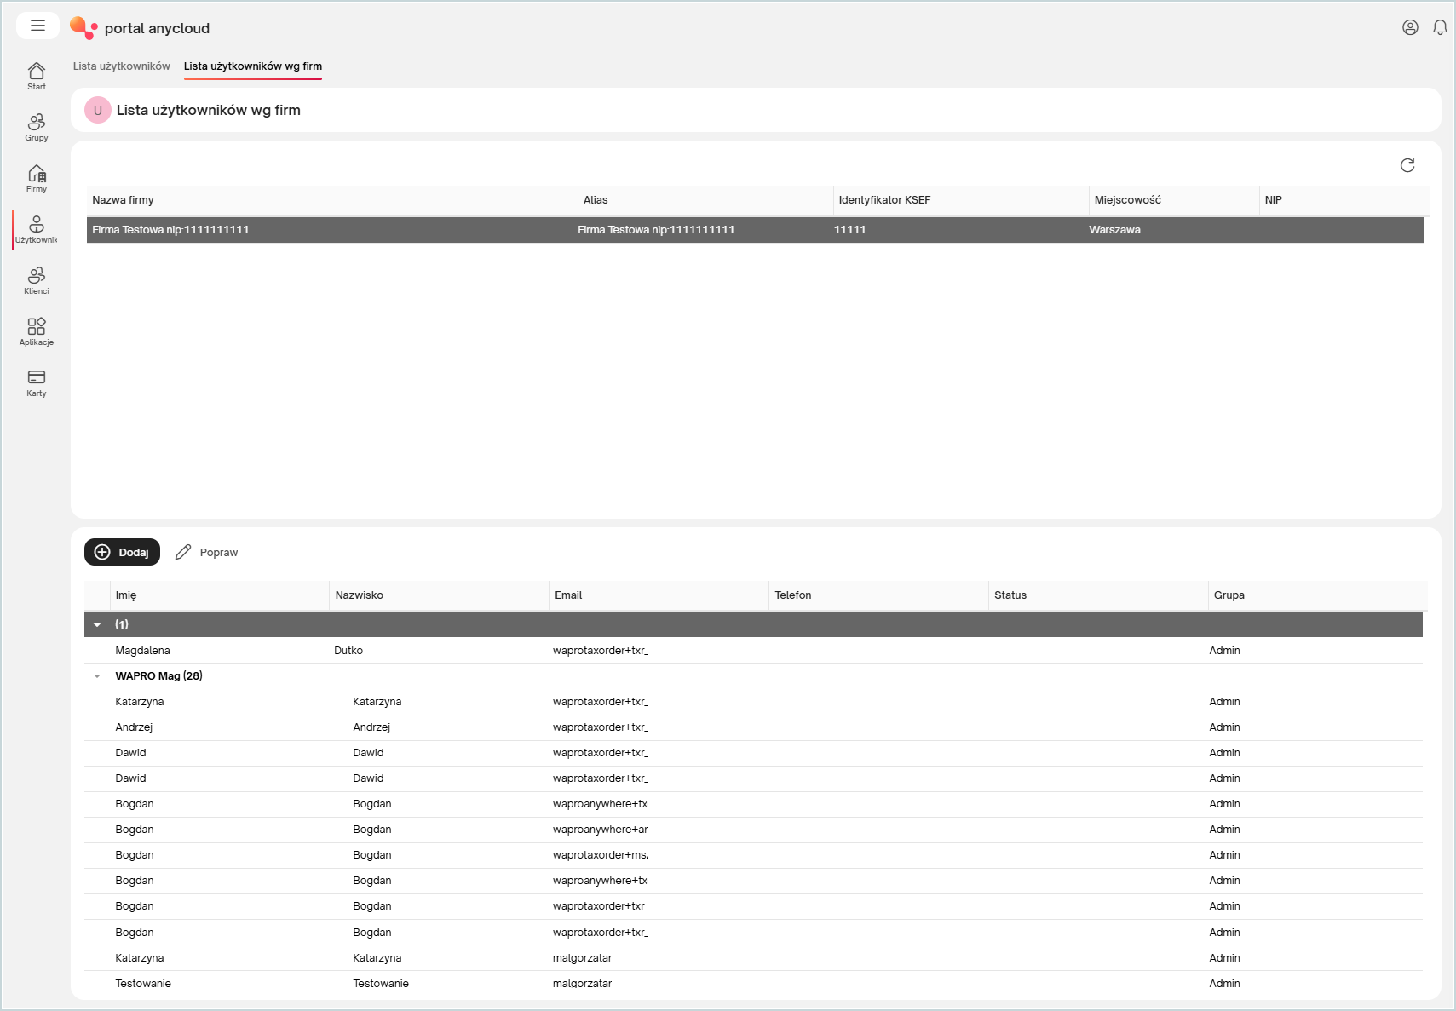The image size is (1456, 1011).
Task: Open Użytkownik section in sidebar
Action: [37, 229]
